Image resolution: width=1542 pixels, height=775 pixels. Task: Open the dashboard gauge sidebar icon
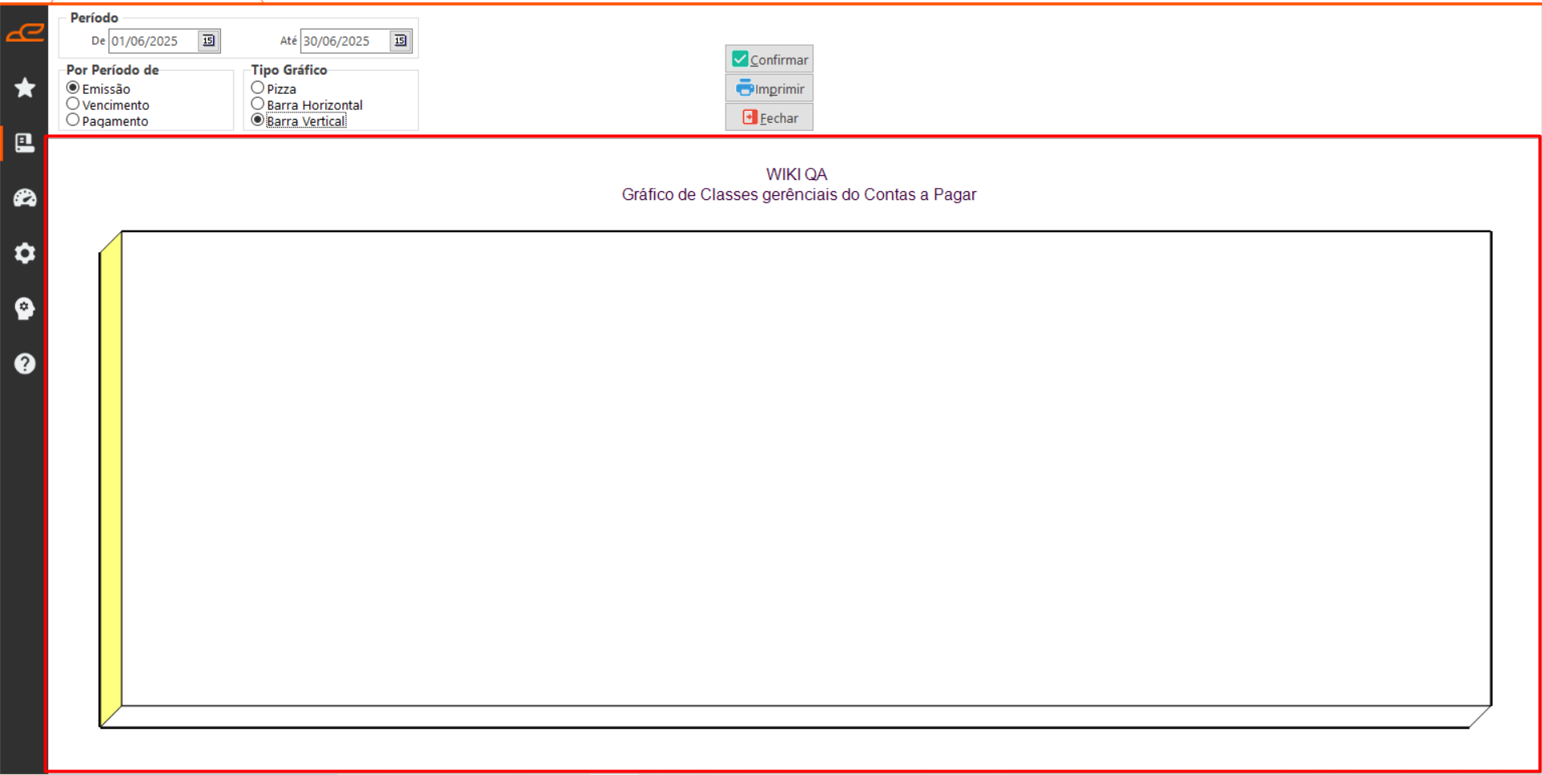coord(25,198)
